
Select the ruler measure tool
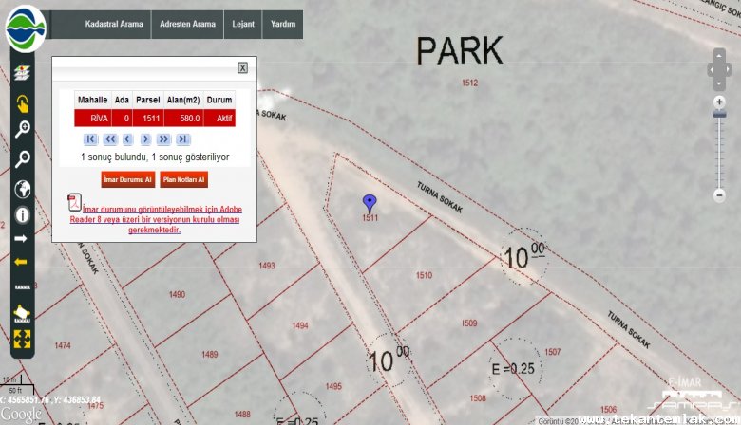pyautogui.click(x=22, y=286)
